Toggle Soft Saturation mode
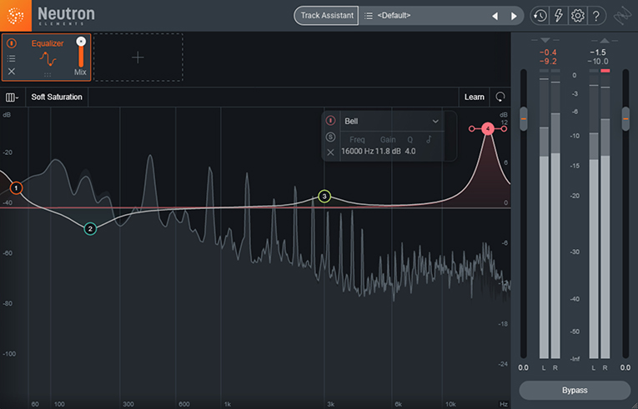This screenshot has height=409, width=638. coord(57,97)
